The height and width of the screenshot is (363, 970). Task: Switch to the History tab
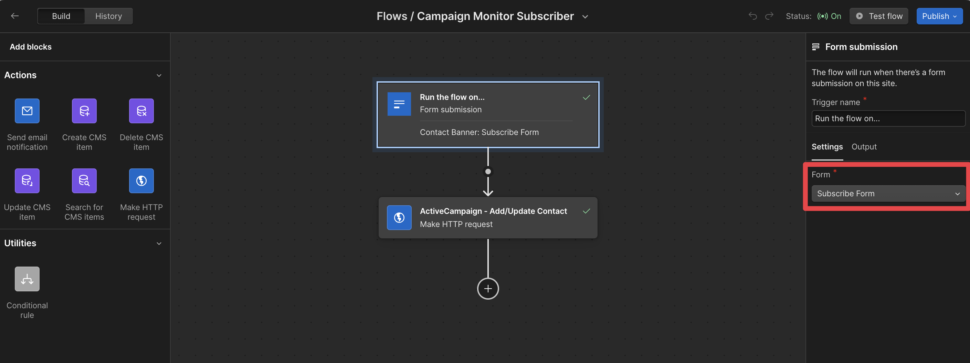pyautogui.click(x=108, y=16)
